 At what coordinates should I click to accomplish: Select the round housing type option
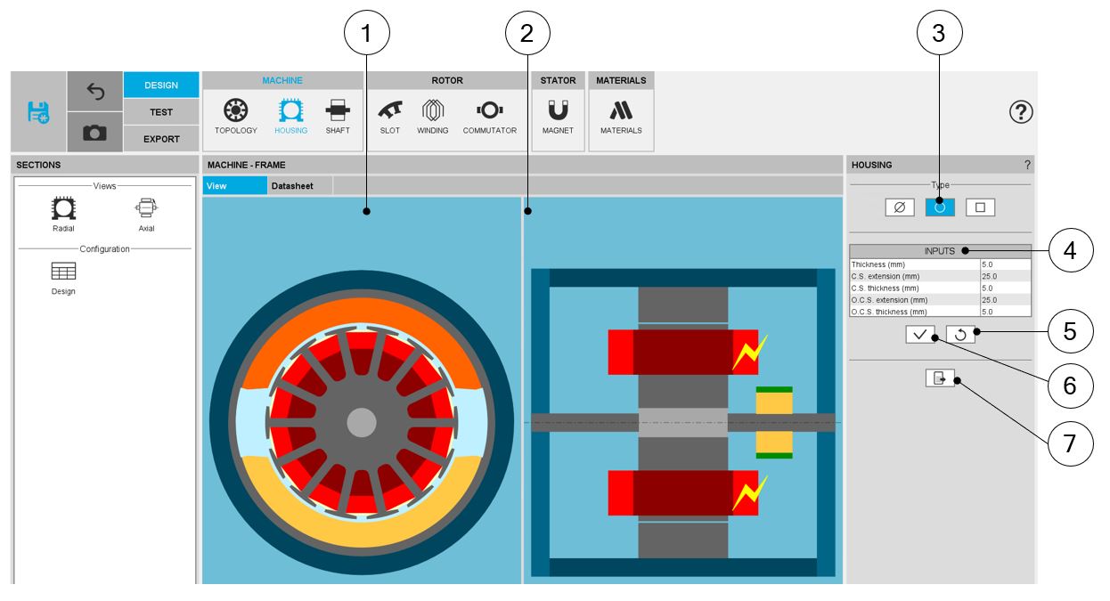click(x=940, y=207)
